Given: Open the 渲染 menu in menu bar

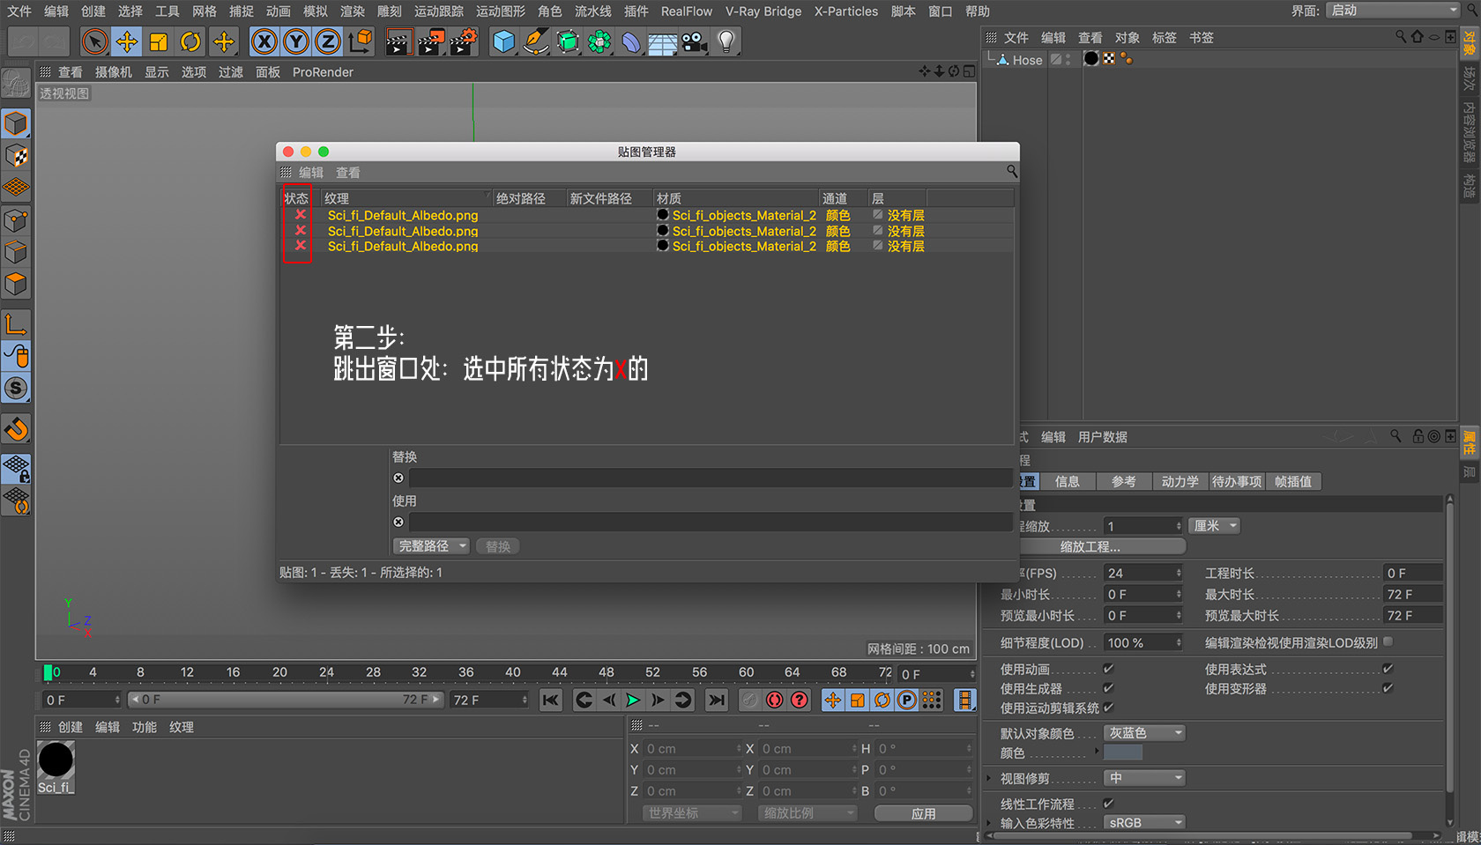Looking at the screenshot, I should click(x=353, y=11).
